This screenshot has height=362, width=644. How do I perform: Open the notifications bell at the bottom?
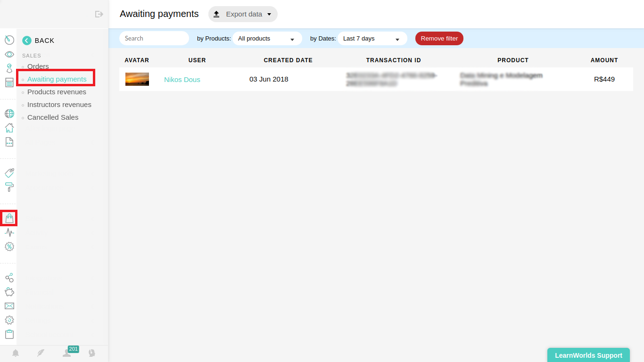pos(16,353)
